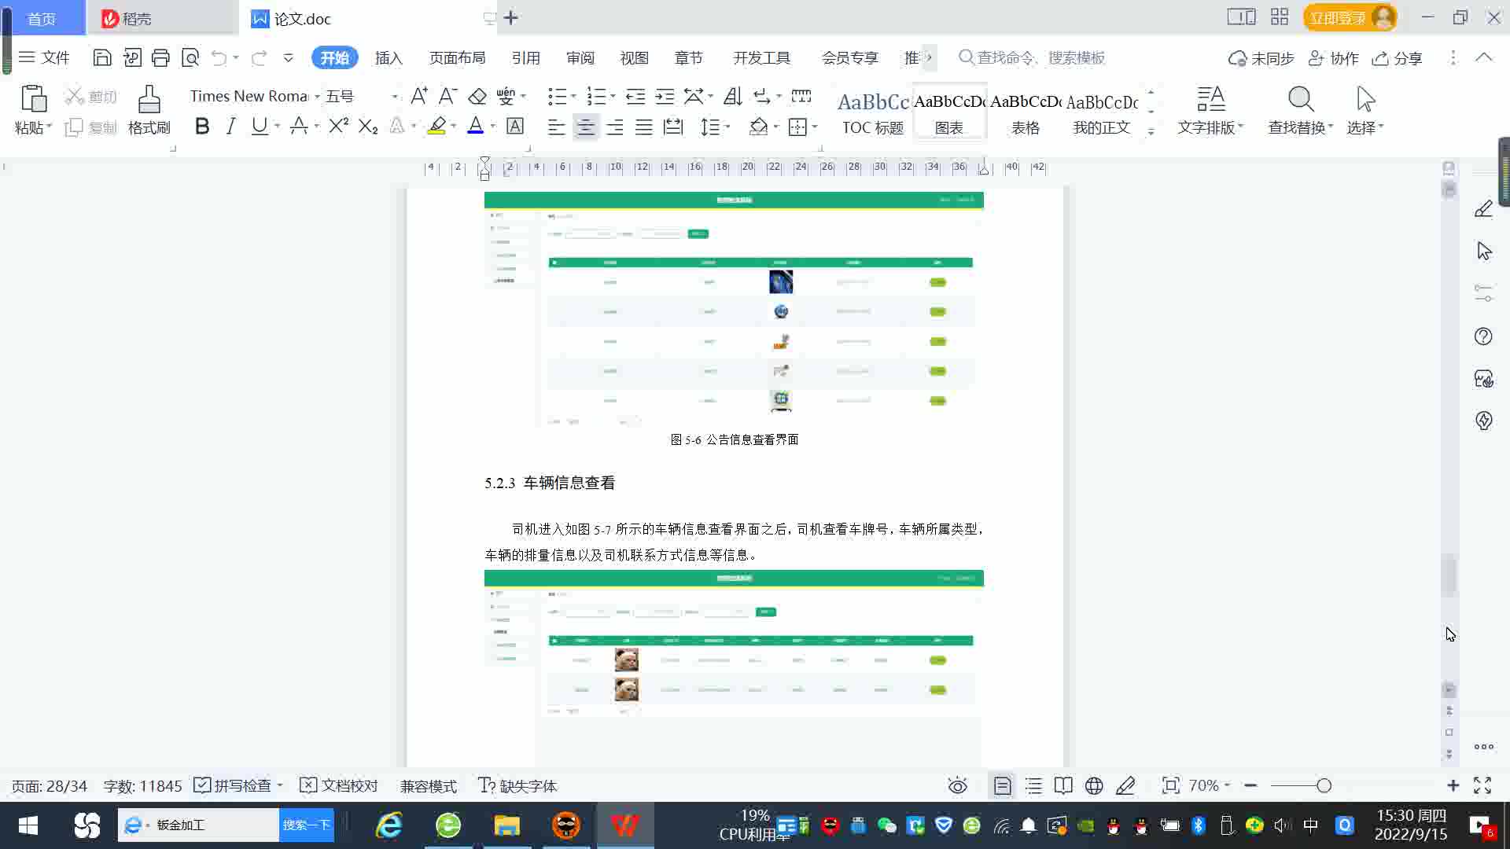
Task: Click the Format Painter (格式刷) icon
Action: point(149,101)
